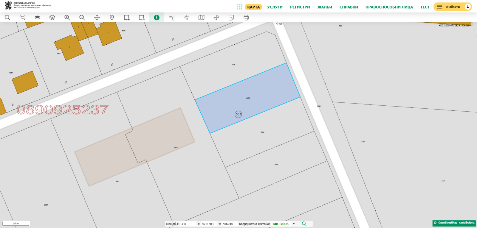Click the corner measurement tool icon
The width and height of the screenshot is (477, 228).
pyautogui.click(x=171, y=18)
